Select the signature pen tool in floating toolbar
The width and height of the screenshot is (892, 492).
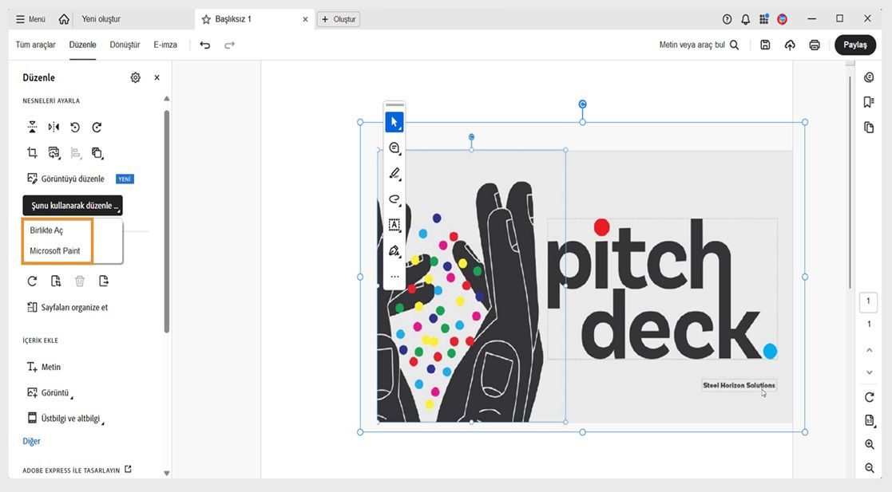point(394,250)
